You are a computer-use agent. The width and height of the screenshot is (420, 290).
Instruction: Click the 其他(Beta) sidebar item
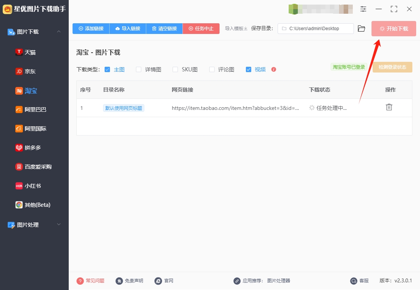point(33,205)
